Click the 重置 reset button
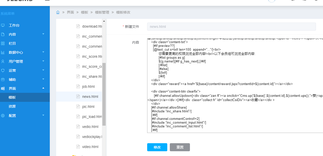This screenshot has width=323, height=156. click(x=180, y=147)
